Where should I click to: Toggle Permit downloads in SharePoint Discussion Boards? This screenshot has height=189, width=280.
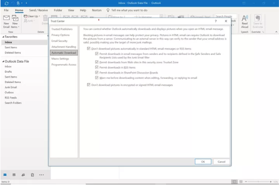click(x=97, y=73)
